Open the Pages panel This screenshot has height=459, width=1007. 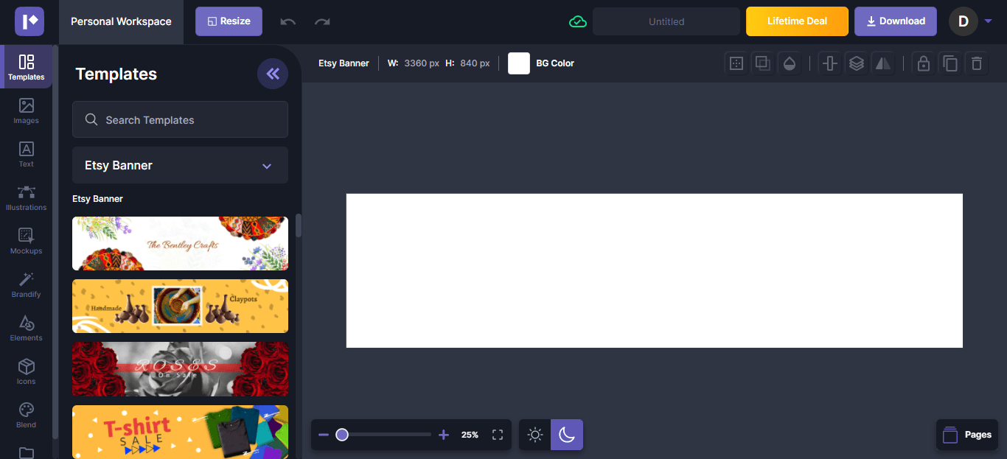967,435
